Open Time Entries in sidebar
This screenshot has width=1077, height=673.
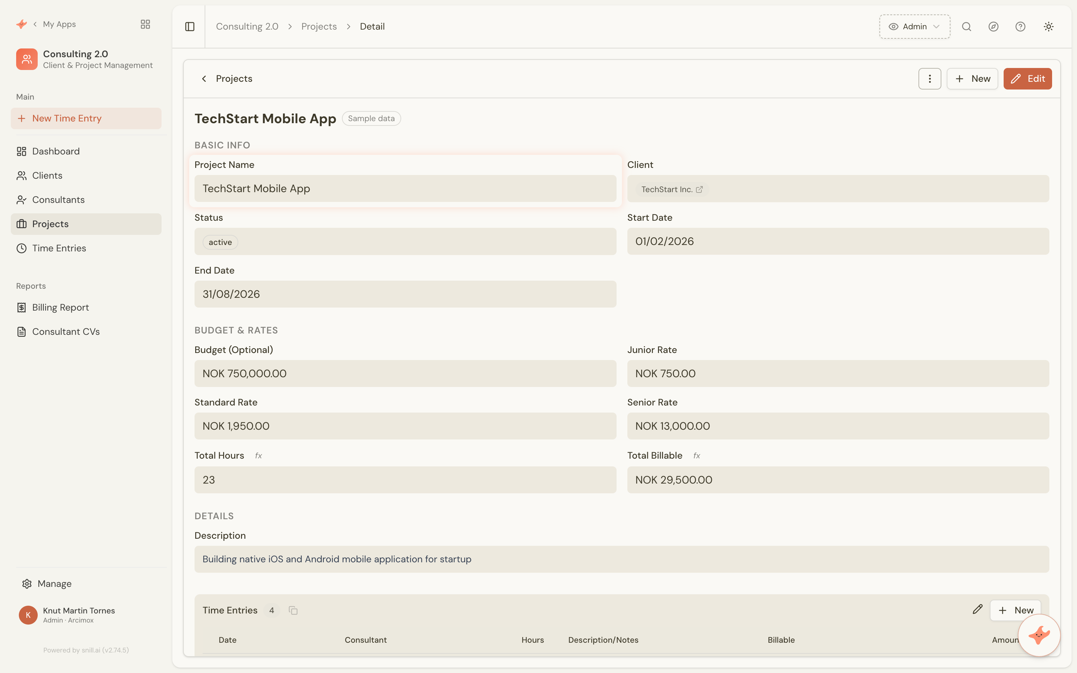click(86, 248)
